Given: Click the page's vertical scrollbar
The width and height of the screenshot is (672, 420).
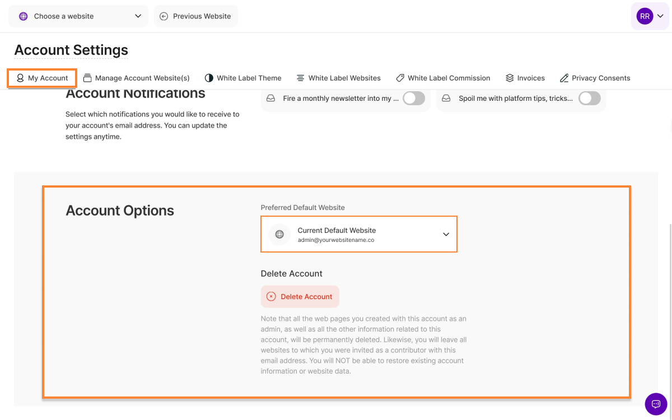Looking at the screenshot, I should [x=670, y=308].
